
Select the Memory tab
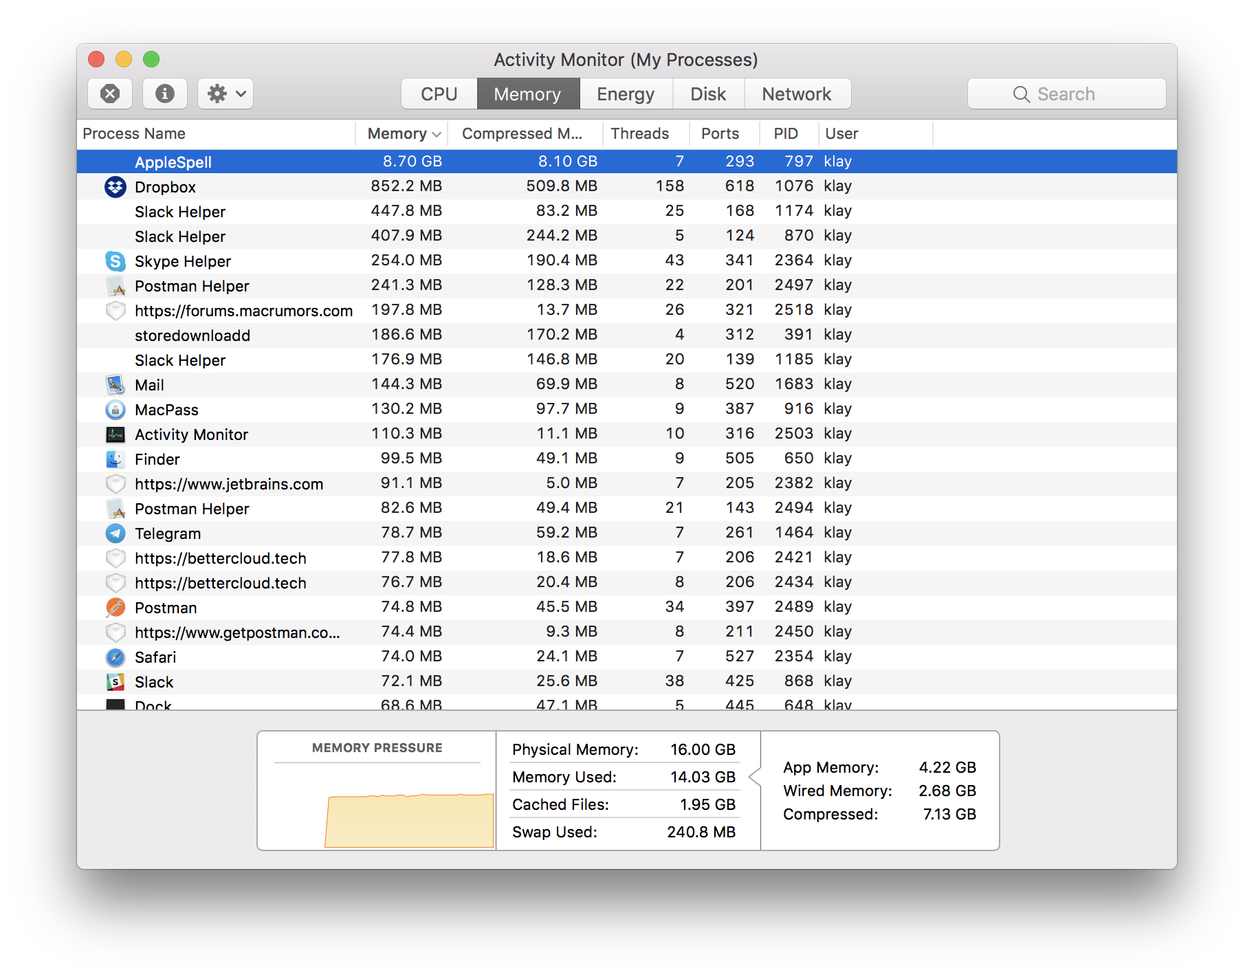point(527,93)
